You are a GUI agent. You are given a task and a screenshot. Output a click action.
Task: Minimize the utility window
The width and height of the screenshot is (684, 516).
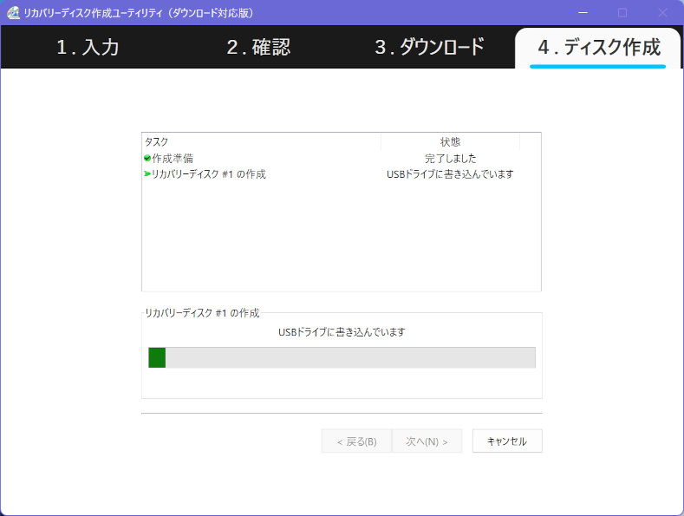pos(583,13)
